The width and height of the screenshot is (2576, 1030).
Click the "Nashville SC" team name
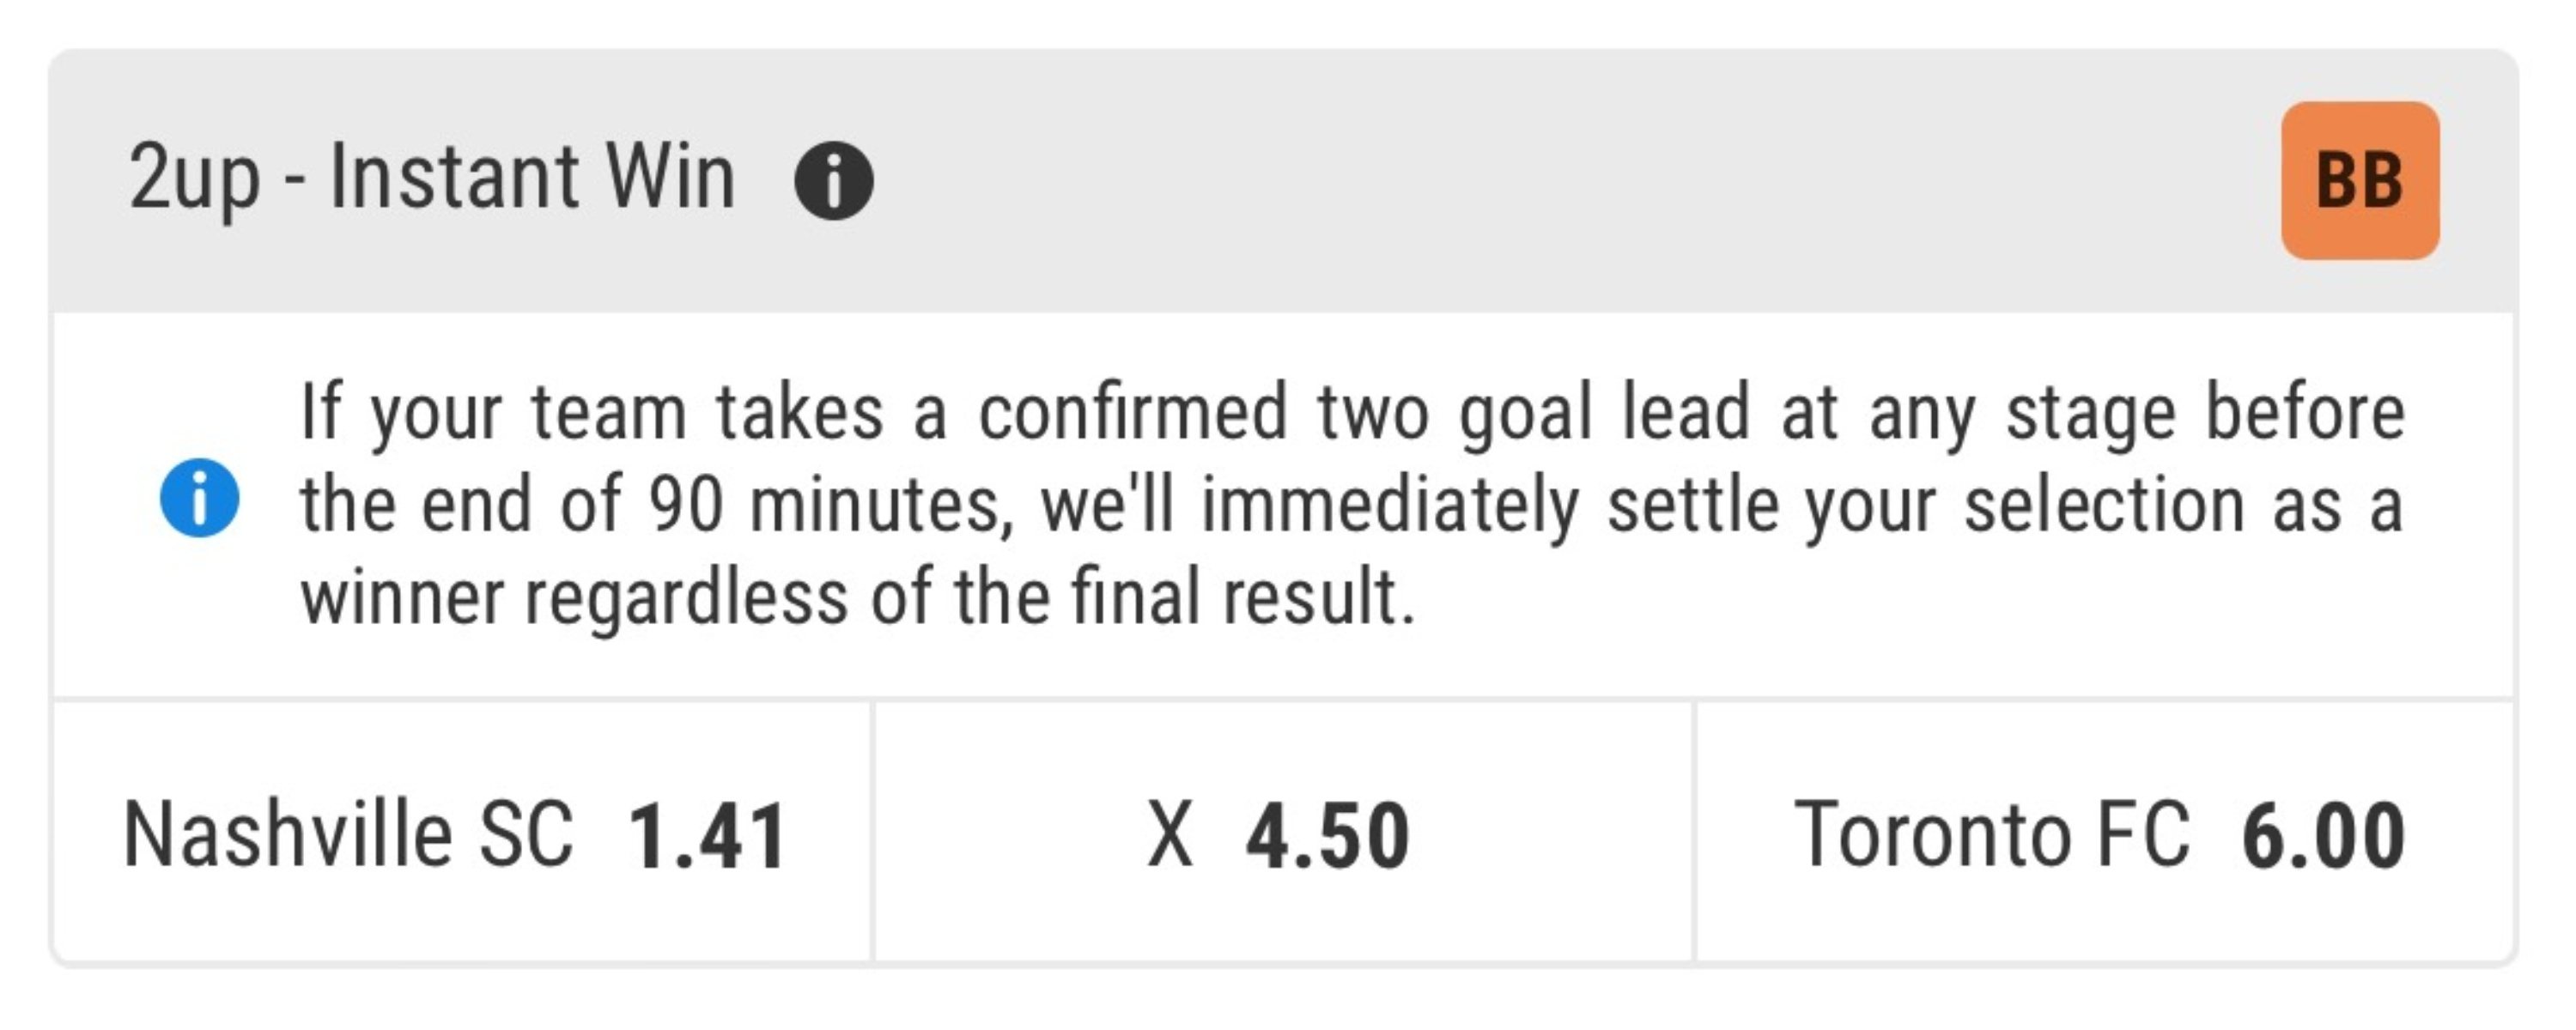click(348, 834)
